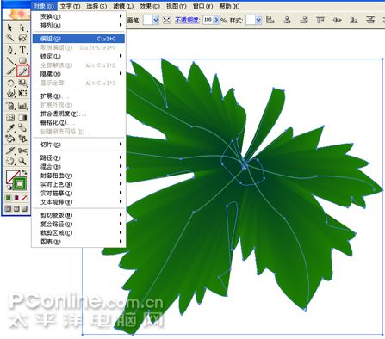The height and width of the screenshot is (339, 385).
Task: Select the Live Paint Bucket tool
Action: point(10,139)
